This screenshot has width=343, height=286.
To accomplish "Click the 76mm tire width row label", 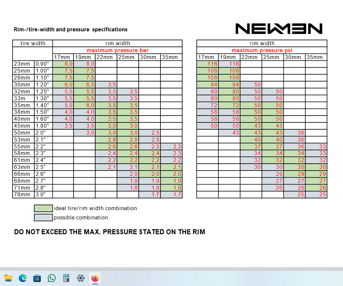I will tap(23, 195).
